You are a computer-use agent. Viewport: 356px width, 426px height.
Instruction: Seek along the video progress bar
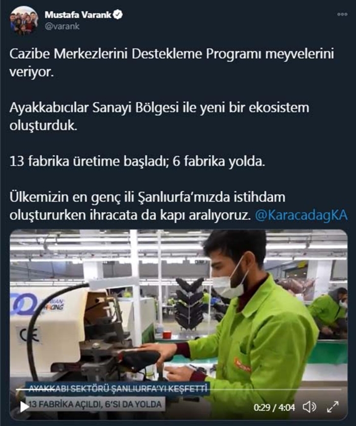(179, 390)
